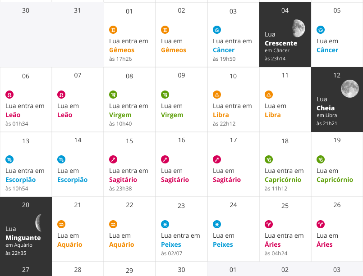Open the Escorpião link on day 14

73,180
